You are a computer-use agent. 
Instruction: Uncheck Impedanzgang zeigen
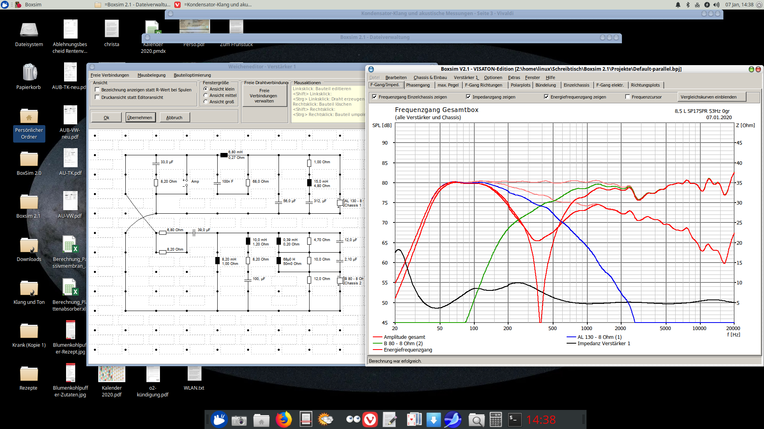click(x=468, y=97)
